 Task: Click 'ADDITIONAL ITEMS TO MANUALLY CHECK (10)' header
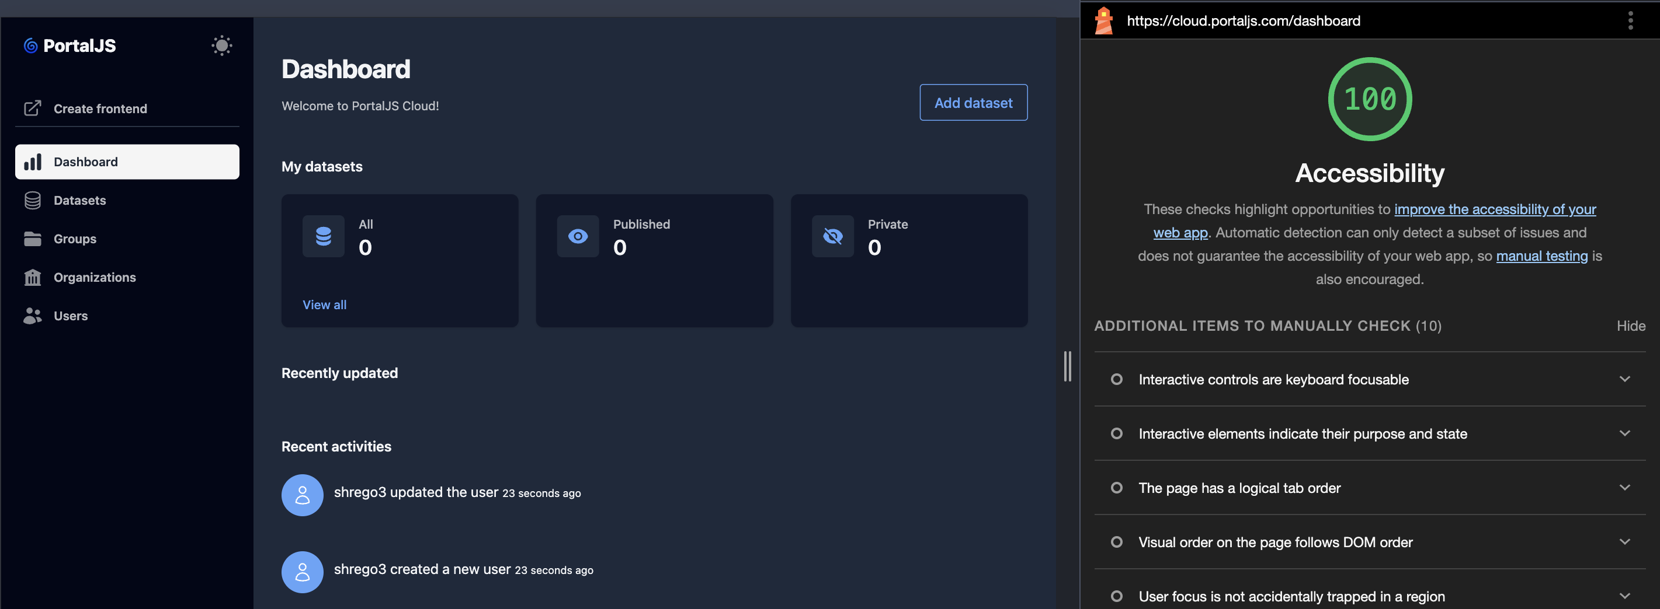pos(1267,325)
